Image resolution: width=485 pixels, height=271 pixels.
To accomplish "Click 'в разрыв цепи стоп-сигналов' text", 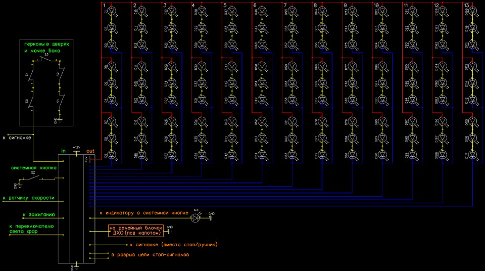I will click(x=150, y=255).
